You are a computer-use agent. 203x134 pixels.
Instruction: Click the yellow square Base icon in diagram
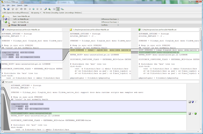(3, 16)
